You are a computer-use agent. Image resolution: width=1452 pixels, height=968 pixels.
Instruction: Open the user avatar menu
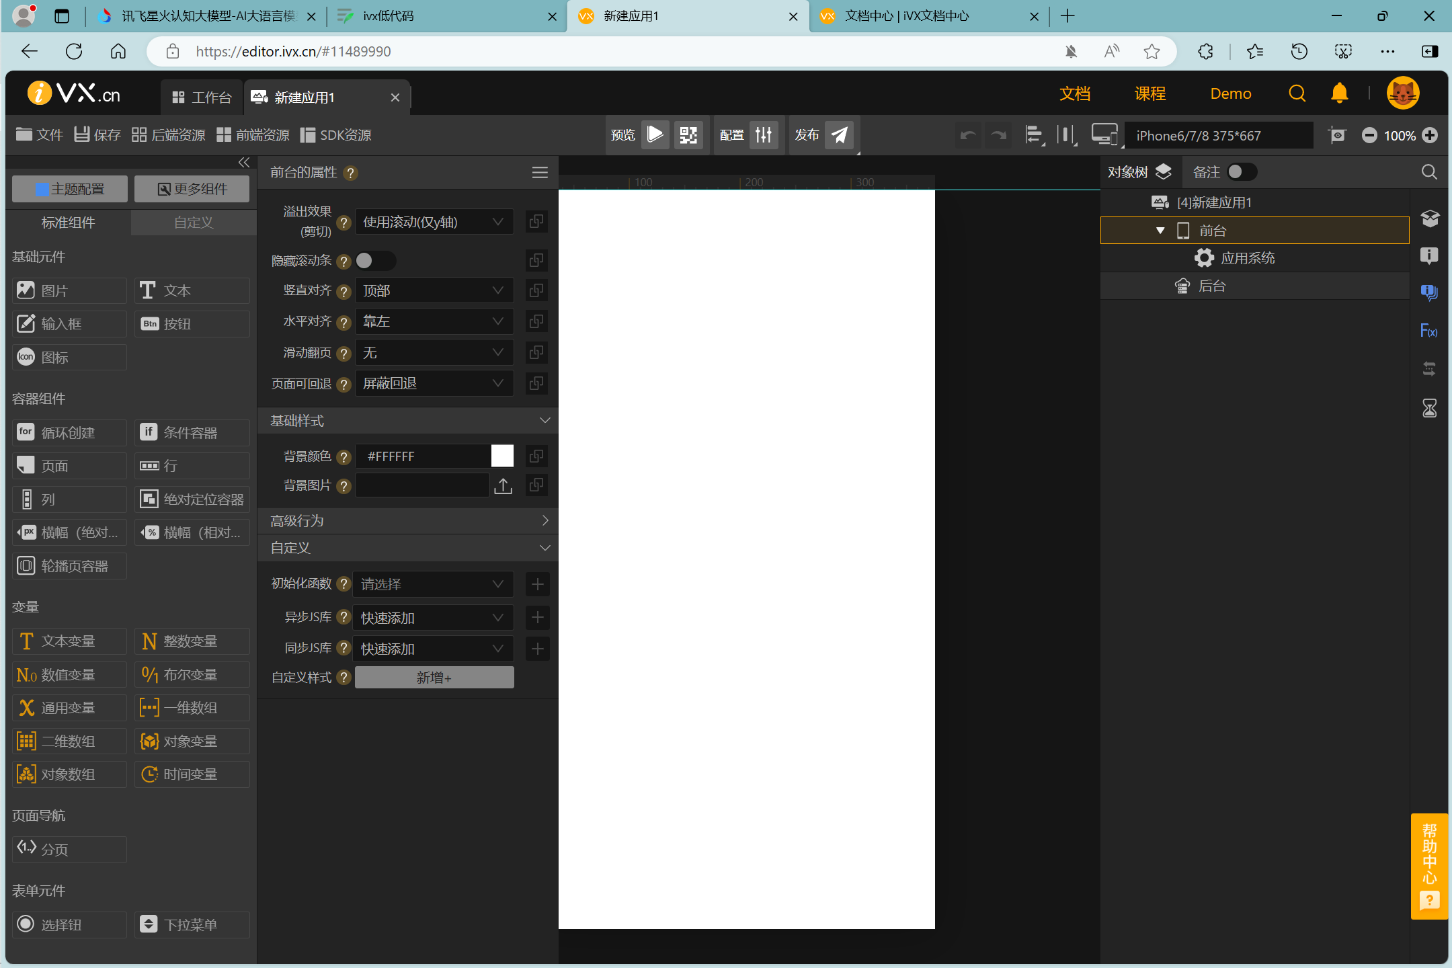(x=1403, y=93)
